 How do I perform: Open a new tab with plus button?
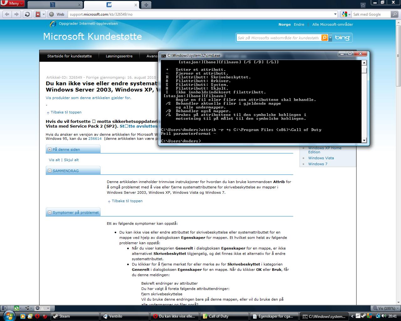coord(146,5)
